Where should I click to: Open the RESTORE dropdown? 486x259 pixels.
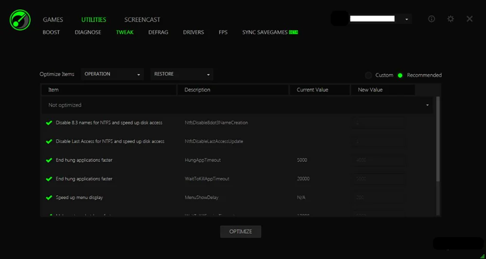pyautogui.click(x=182, y=74)
